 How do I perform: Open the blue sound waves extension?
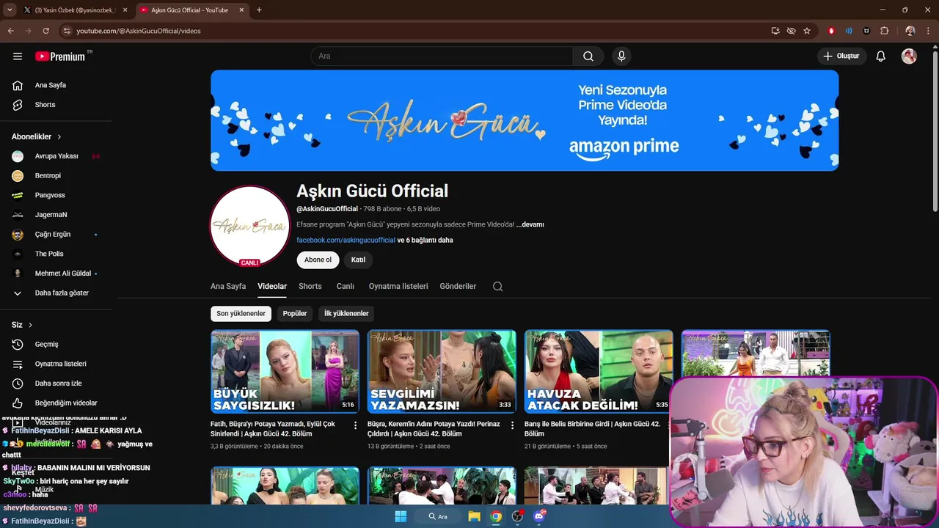coord(849,31)
